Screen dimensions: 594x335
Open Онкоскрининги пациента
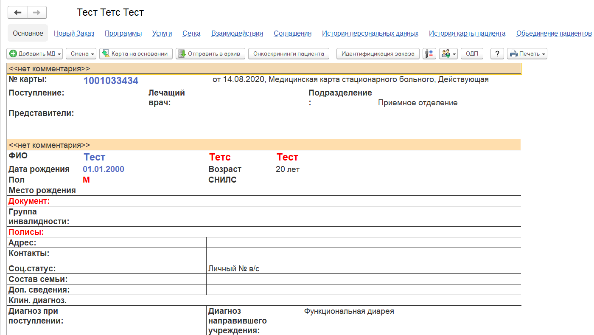289,53
